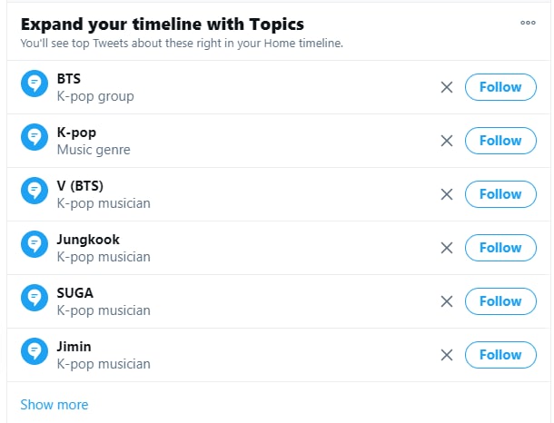Dismiss the K-pop topic suggestion
The width and height of the screenshot is (554, 423).
447,141
